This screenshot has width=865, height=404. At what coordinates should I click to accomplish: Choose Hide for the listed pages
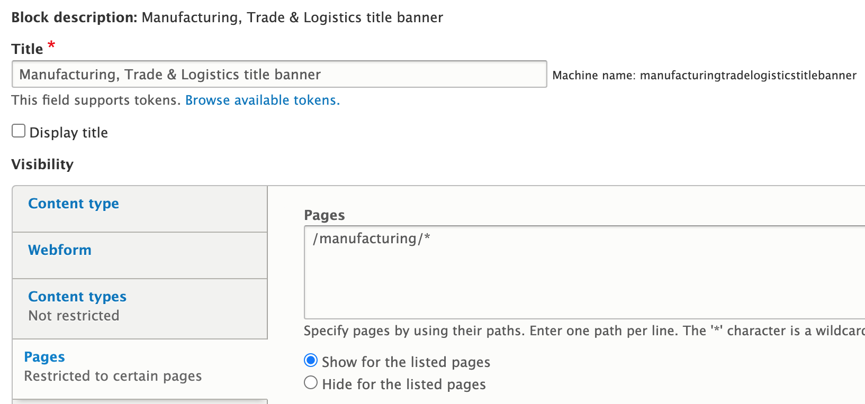tap(311, 382)
